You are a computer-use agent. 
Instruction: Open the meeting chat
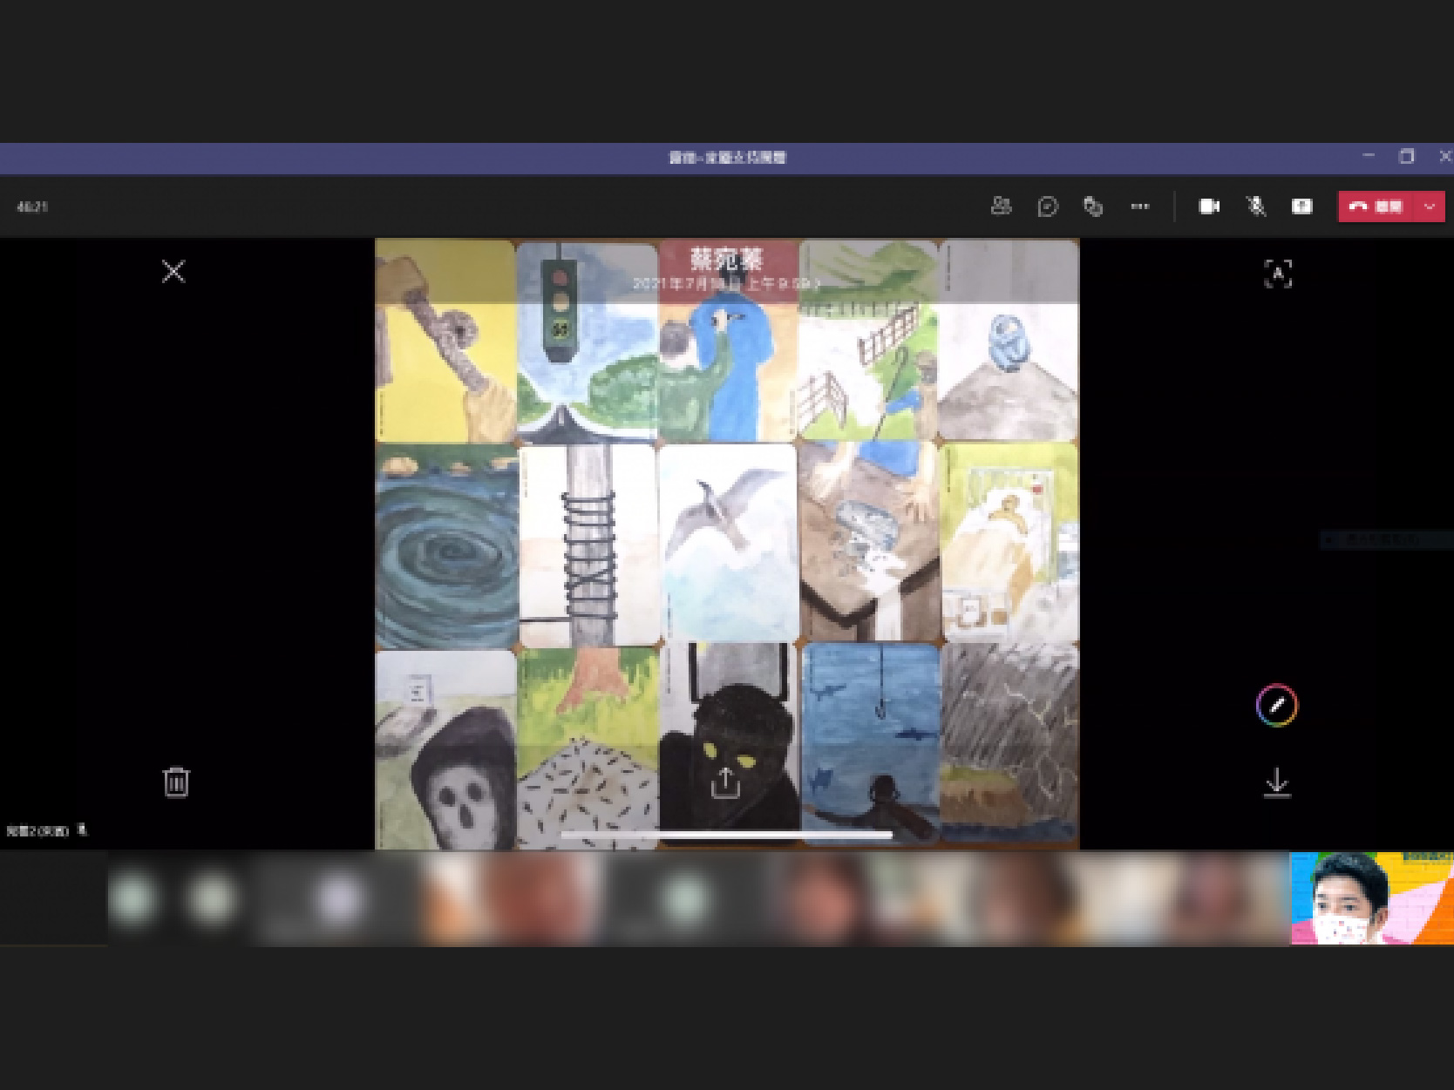pyautogui.click(x=1047, y=206)
